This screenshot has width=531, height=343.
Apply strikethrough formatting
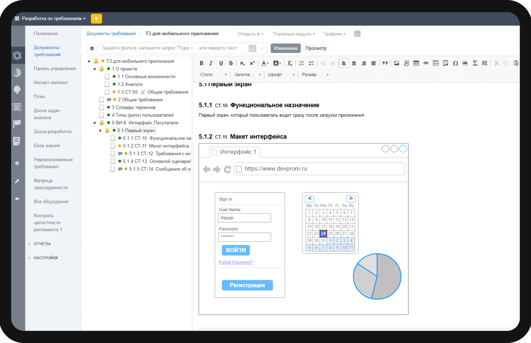tap(231, 63)
